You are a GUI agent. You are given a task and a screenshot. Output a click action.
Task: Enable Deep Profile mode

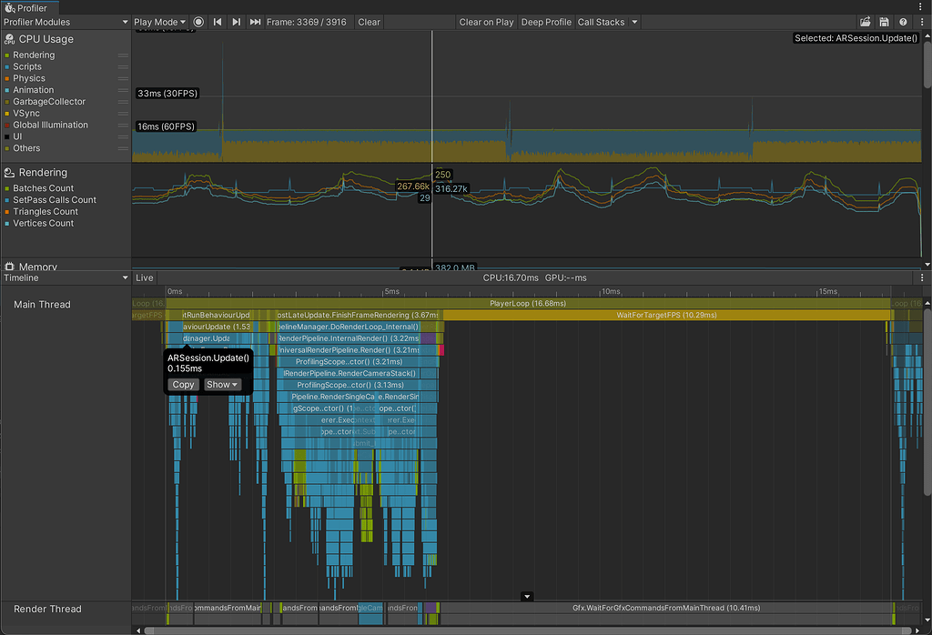click(x=545, y=22)
